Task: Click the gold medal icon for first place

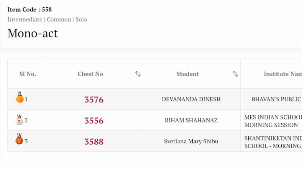Action: tap(19, 98)
